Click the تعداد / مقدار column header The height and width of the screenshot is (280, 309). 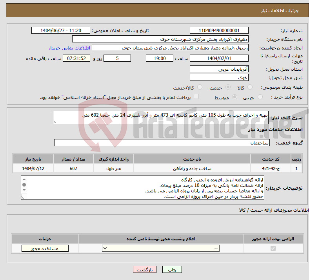tap(73, 159)
